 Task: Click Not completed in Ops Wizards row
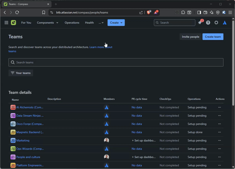point(169,149)
